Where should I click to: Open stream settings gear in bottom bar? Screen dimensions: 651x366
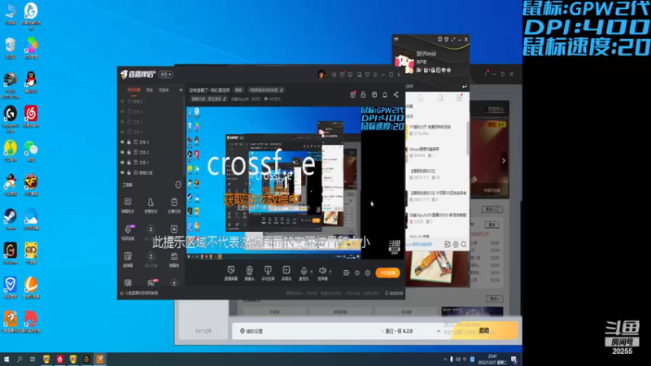[368, 273]
